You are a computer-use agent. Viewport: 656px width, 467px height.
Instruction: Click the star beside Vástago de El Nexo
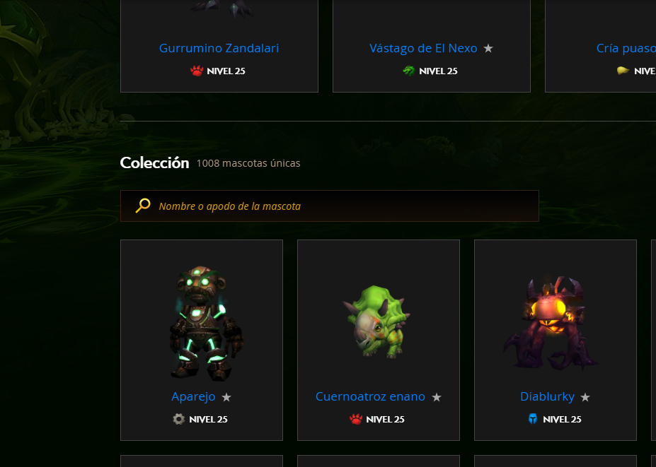[488, 49]
